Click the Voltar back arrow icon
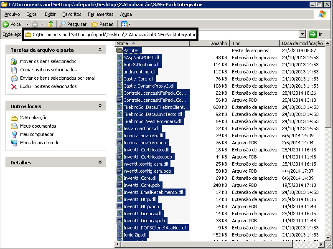The height and width of the screenshot is (249, 333). pos(6,24)
